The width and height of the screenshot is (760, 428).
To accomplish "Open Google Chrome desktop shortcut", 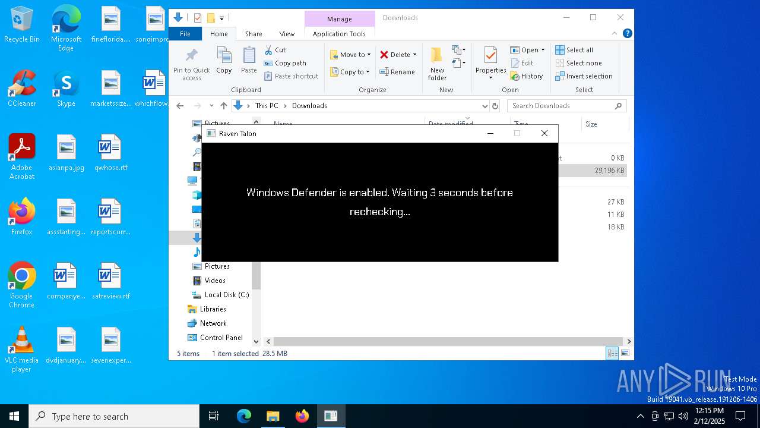I will (22, 285).
